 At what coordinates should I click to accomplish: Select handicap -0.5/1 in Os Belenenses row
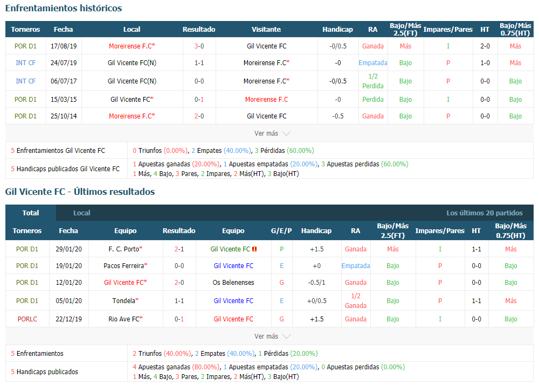coord(316,283)
